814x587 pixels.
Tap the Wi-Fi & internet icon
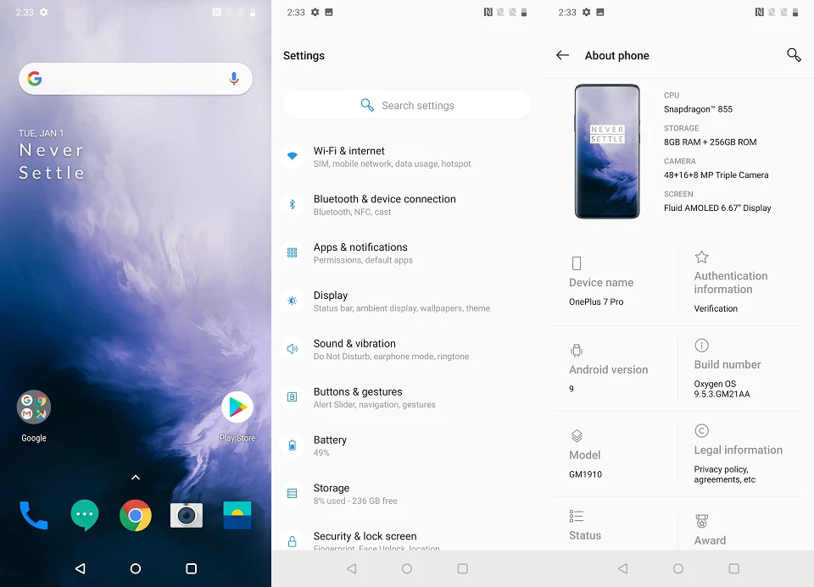click(293, 156)
